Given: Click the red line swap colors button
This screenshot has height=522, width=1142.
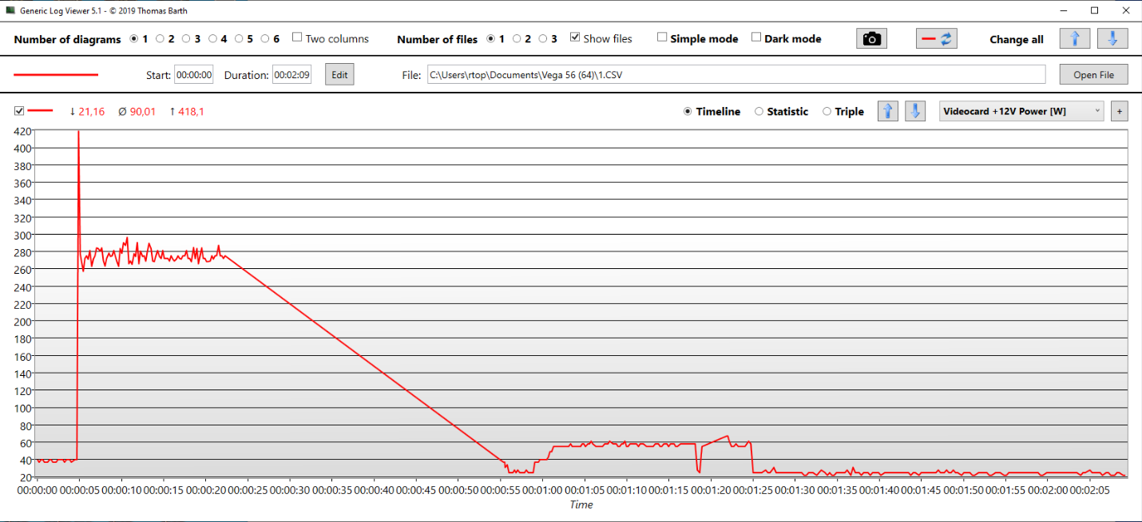Looking at the screenshot, I should pos(936,38).
